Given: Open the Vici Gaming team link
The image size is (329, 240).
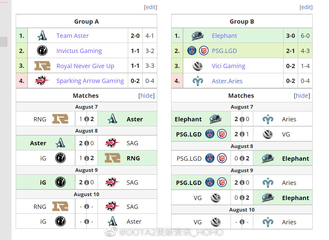Looking at the screenshot, I should (x=228, y=66).
